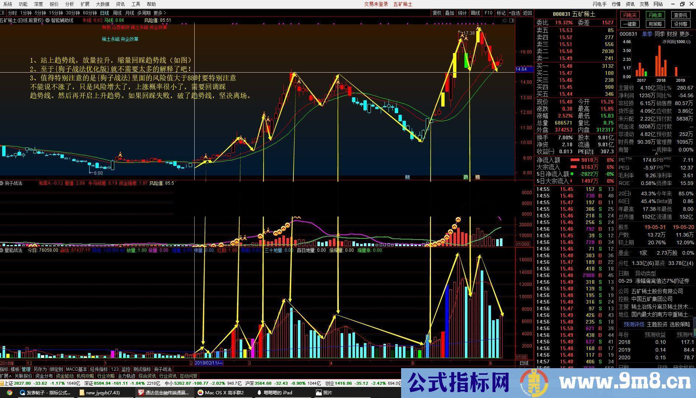
Task: Open the 更多 period dropdown
Action: tap(159, 13)
